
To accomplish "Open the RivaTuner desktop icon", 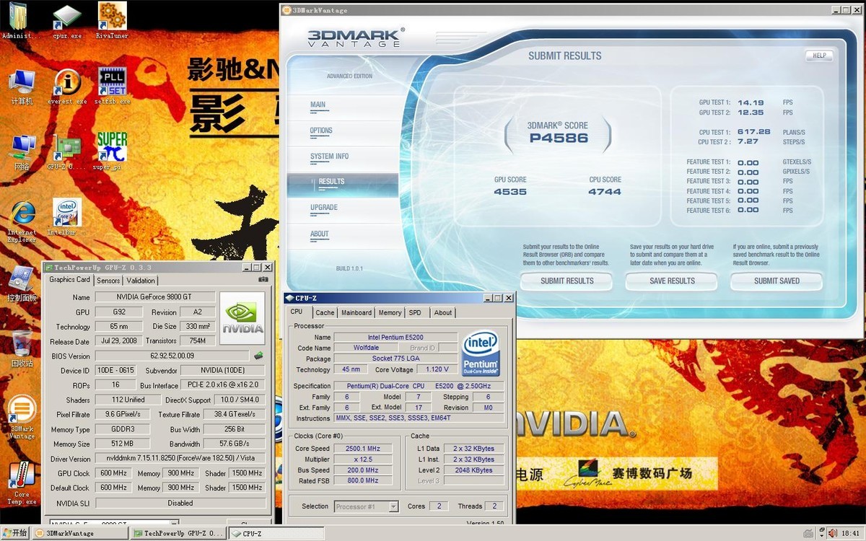I will tap(112, 20).
